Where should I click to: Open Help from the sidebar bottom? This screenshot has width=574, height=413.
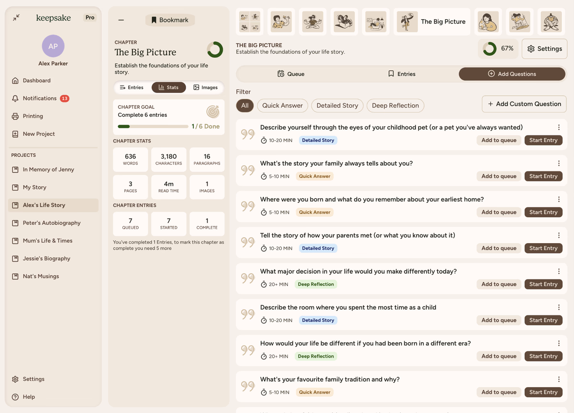[x=29, y=397]
